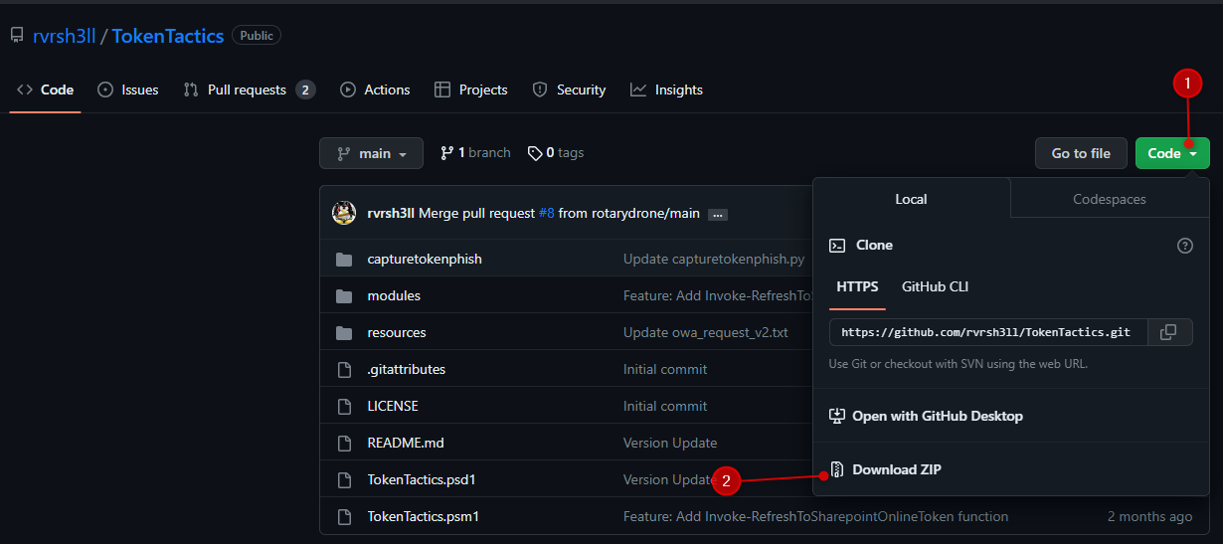Open the LICENSE file
This screenshot has height=544, width=1223.
click(x=393, y=406)
